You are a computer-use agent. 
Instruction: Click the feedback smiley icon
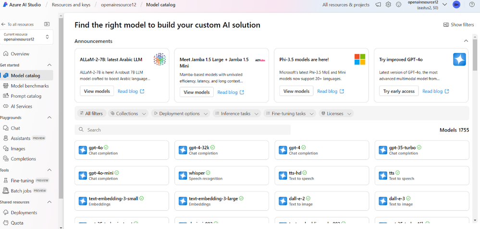399,5
